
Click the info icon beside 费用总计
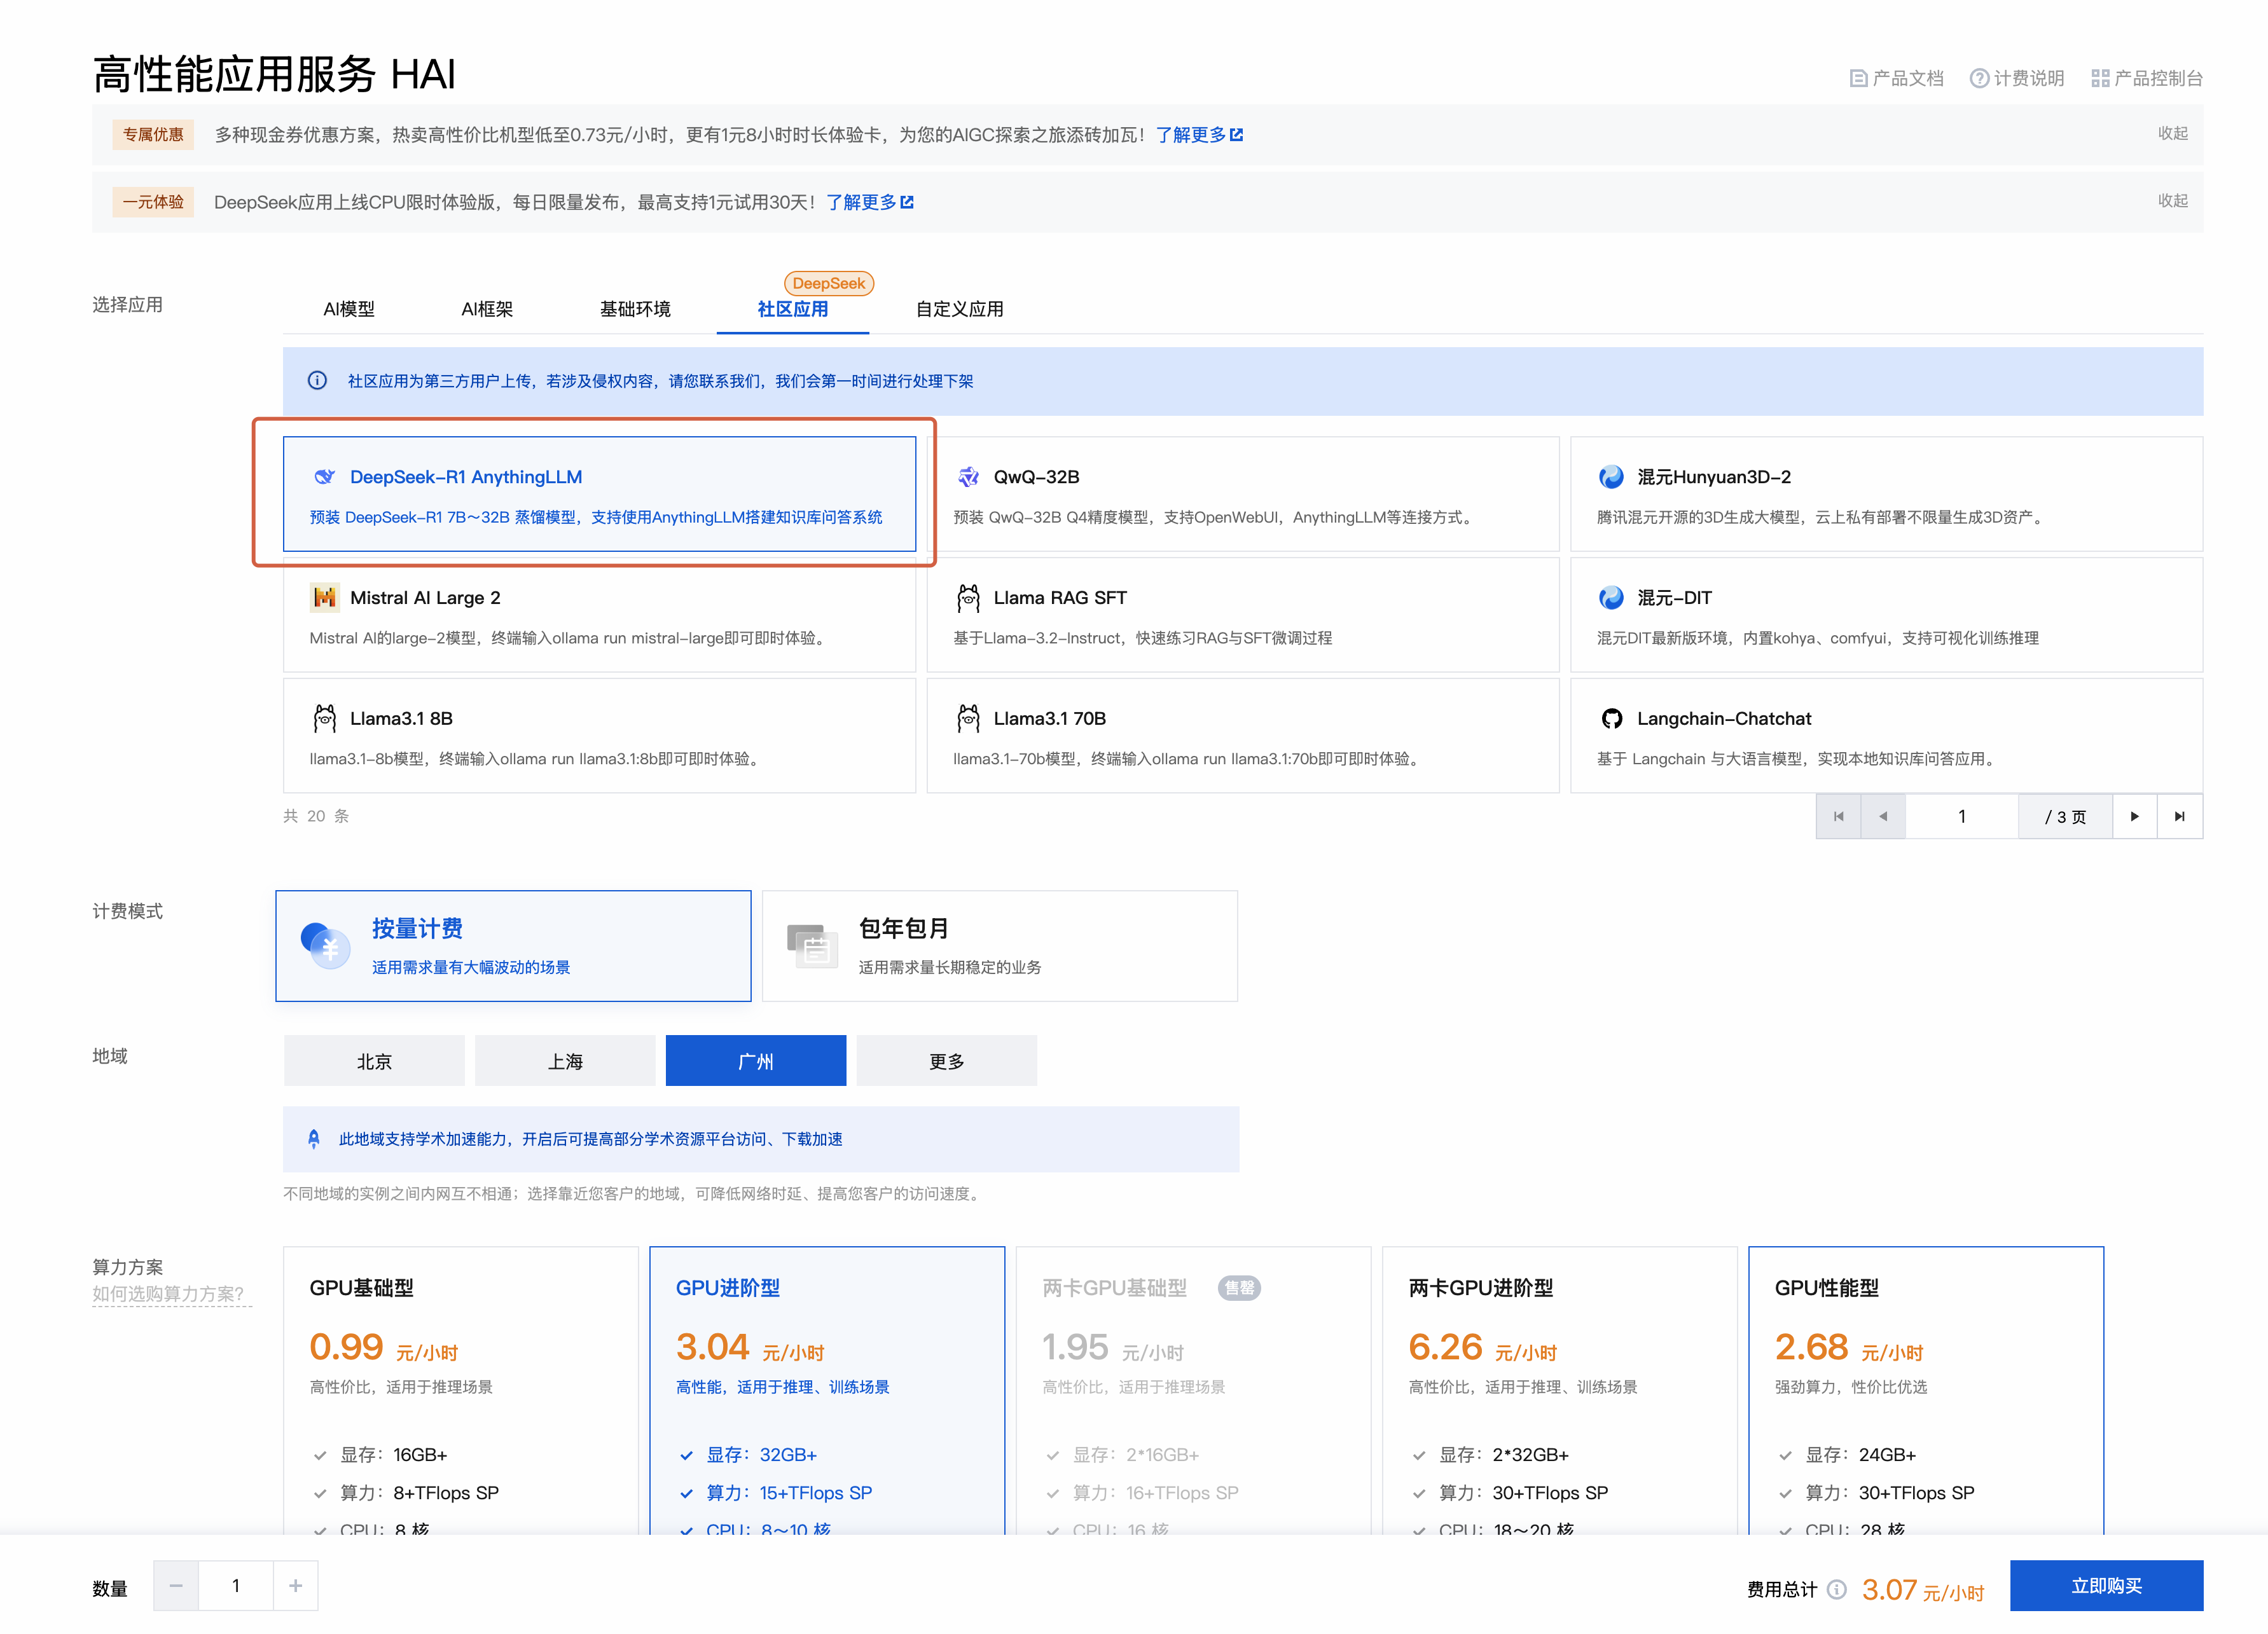pyautogui.click(x=1836, y=1589)
